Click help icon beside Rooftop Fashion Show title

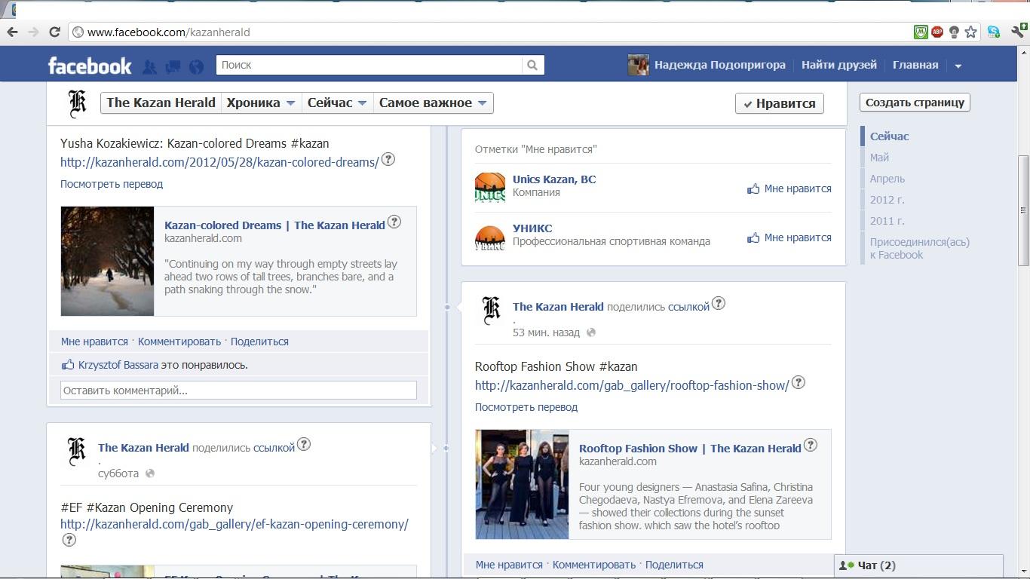click(x=810, y=446)
